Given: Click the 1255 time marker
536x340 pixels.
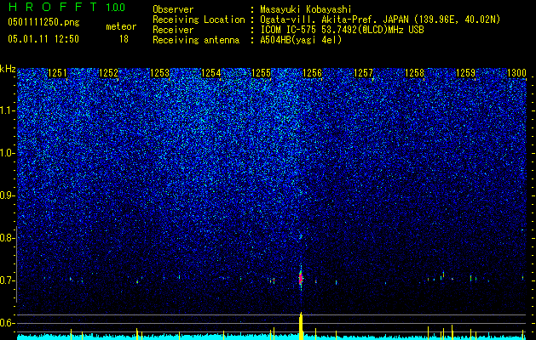Looking at the screenshot, I should pos(261,73).
